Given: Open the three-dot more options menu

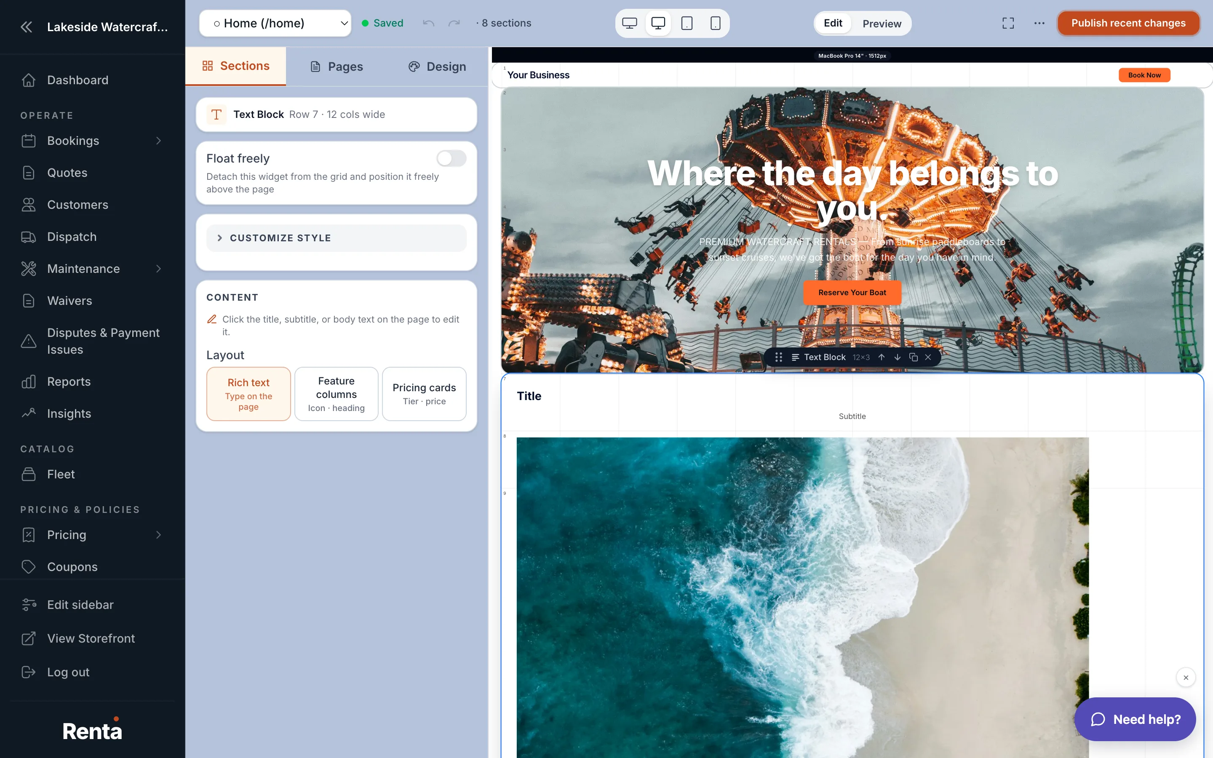Looking at the screenshot, I should (1039, 23).
